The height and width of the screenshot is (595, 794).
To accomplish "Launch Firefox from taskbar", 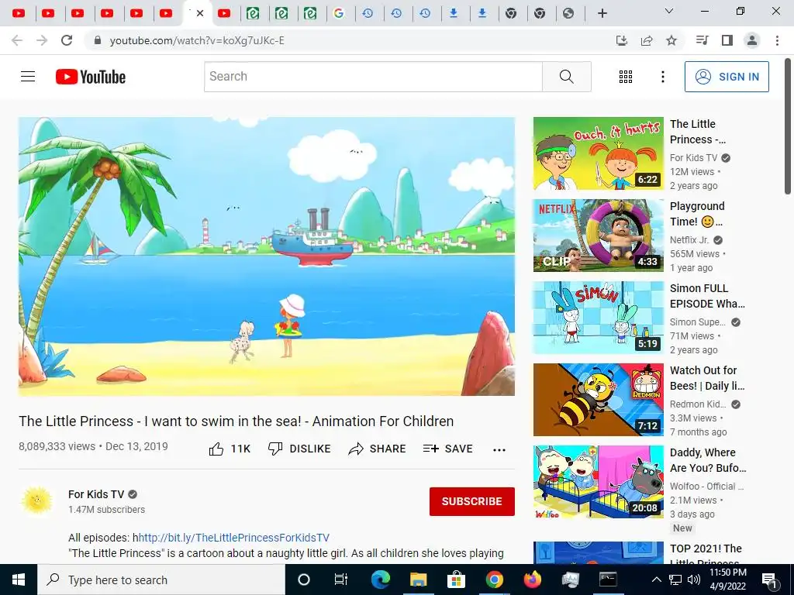I will [x=532, y=580].
